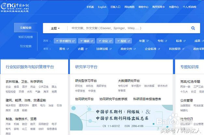This screenshot has height=135, width=204.
Task: Click the 单库 expander arrow
Action: pyautogui.click(x=50, y=49)
